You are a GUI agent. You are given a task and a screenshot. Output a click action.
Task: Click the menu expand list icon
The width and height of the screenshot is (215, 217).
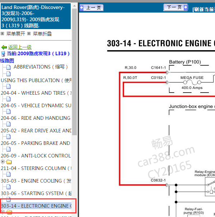coord(3,33)
